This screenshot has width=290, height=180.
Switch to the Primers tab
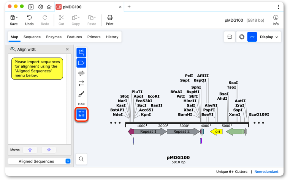tap(94, 37)
